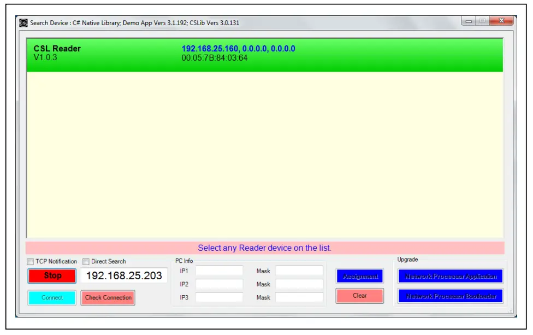Click the Network Processor Bootloader button
The image size is (533, 335).
[x=450, y=297]
